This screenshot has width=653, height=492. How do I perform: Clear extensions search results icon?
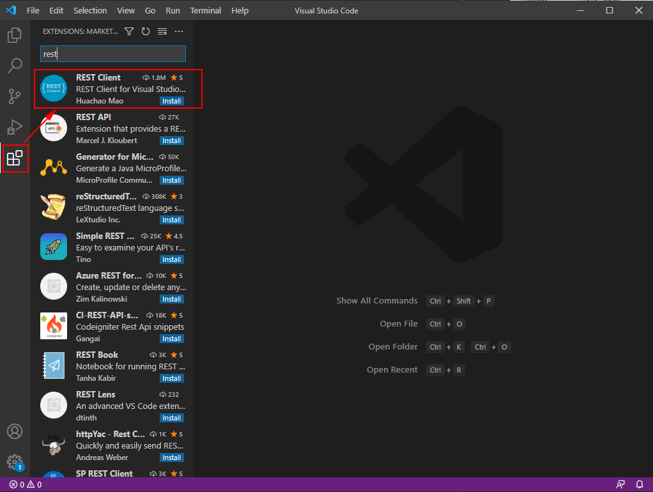162,31
